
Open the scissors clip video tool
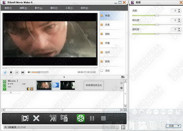(x=53, y=118)
